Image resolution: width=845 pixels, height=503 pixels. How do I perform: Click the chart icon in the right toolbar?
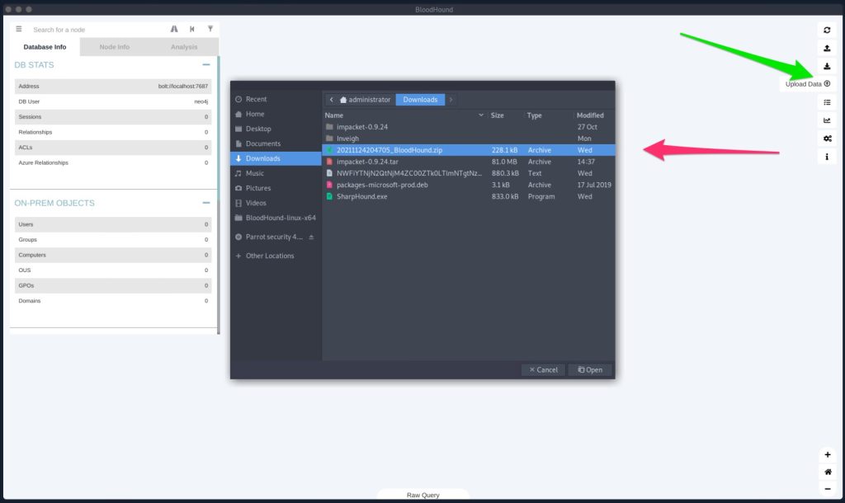point(827,120)
